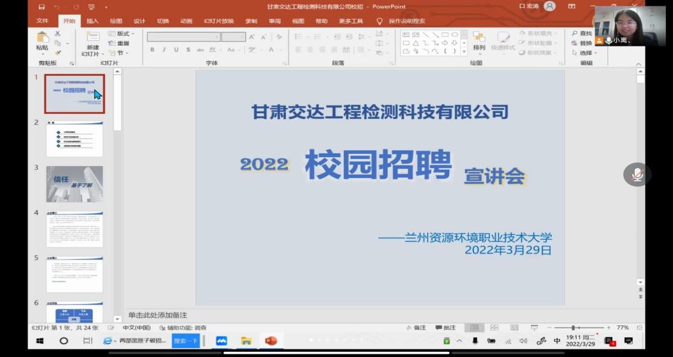Open the File (文件) tab
This screenshot has width=673, height=357.
[x=43, y=21]
